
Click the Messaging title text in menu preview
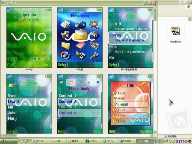pyautogui.click(x=80, y=16)
